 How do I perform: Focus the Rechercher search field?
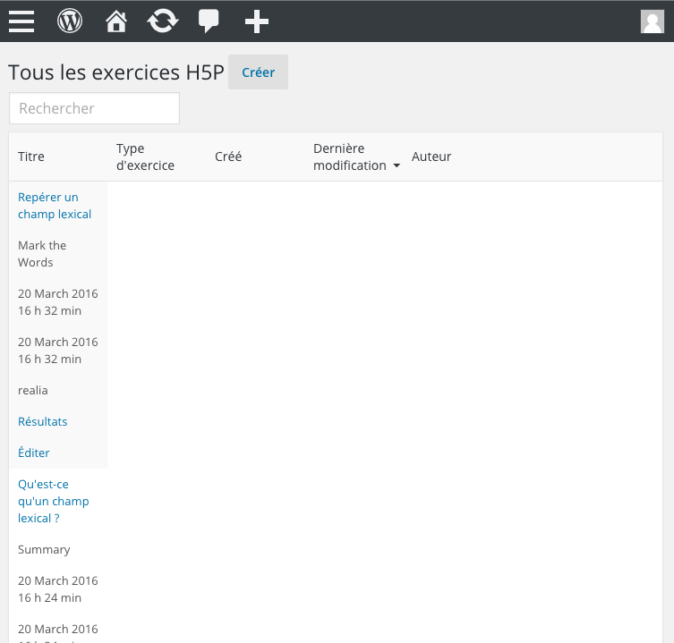coord(94,108)
